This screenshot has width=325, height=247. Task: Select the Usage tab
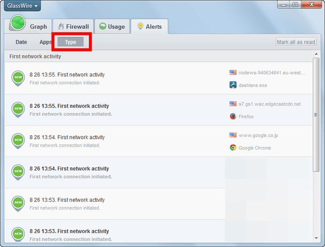click(x=112, y=27)
